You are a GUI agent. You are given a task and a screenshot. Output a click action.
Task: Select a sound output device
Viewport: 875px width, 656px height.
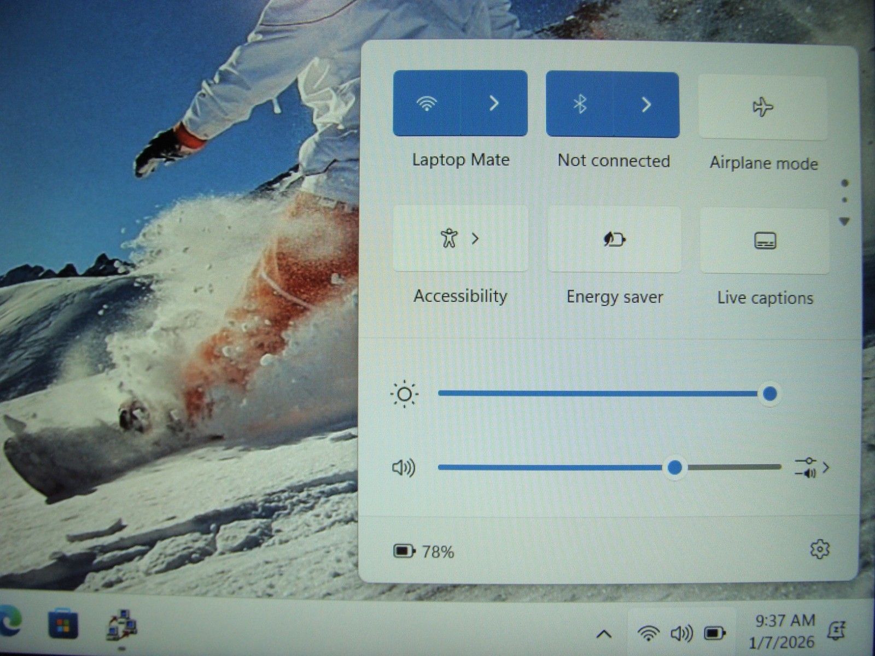(812, 468)
